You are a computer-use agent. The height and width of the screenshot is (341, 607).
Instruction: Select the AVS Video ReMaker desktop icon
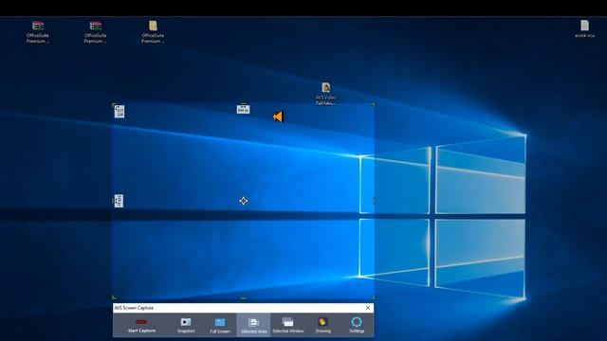point(325,93)
